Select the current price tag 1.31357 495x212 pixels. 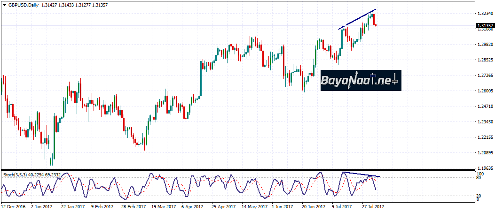point(484,26)
